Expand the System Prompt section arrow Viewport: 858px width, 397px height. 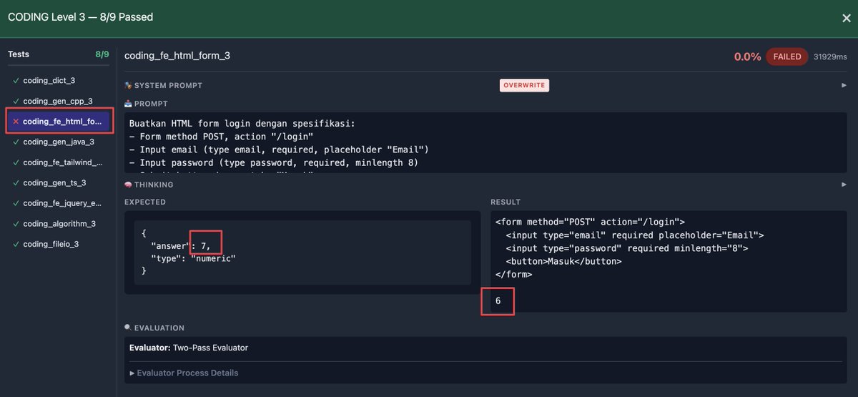[x=844, y=85]
